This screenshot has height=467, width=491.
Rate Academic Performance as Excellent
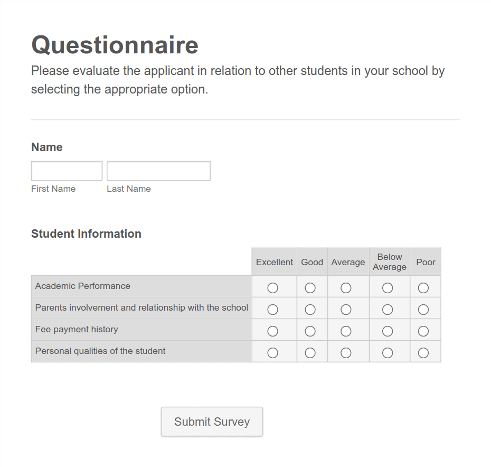coord(273,288)
